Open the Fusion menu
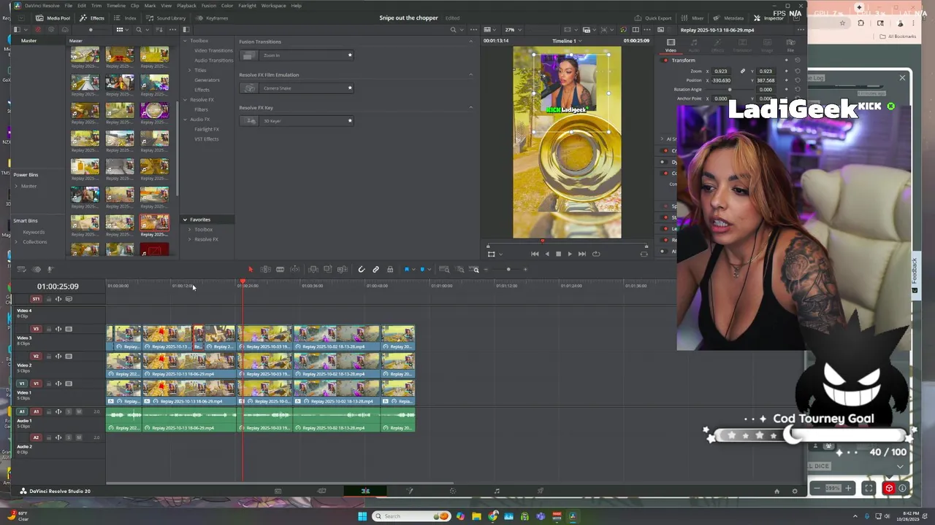 [207, 5]
